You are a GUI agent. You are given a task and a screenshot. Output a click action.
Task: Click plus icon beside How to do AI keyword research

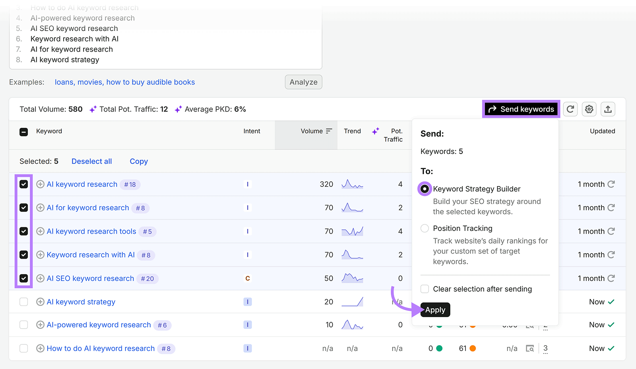[40, 348]
